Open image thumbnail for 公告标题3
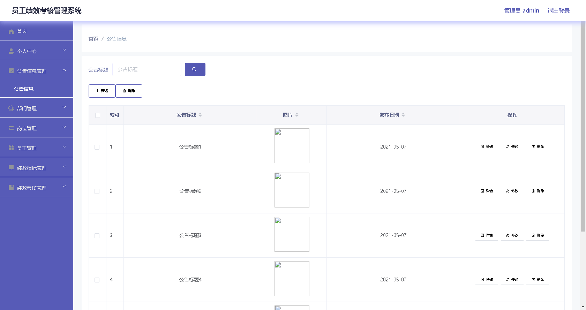This screenshot has width=586, height=310. tap(292, 234)
